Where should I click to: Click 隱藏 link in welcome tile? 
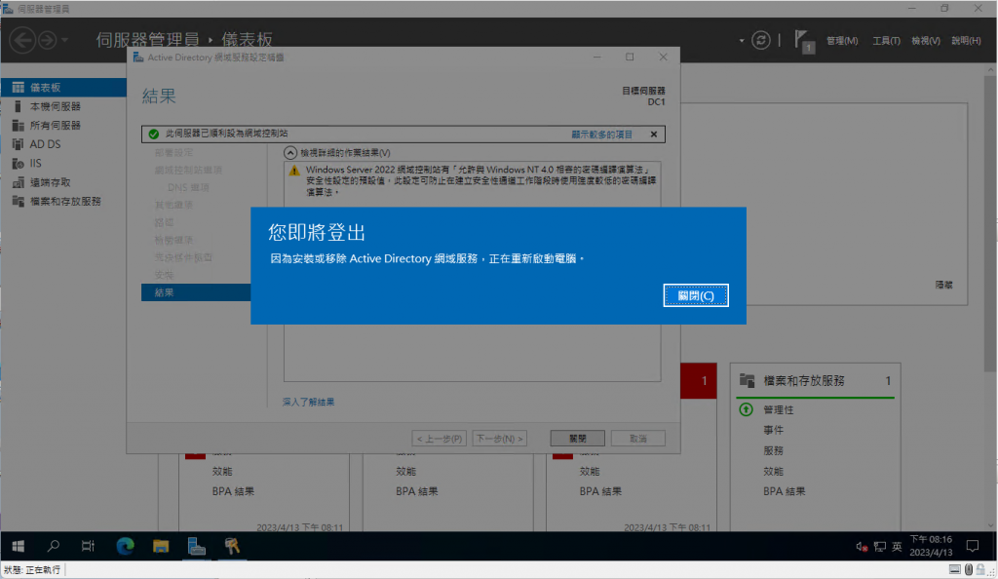click(943, 285)
